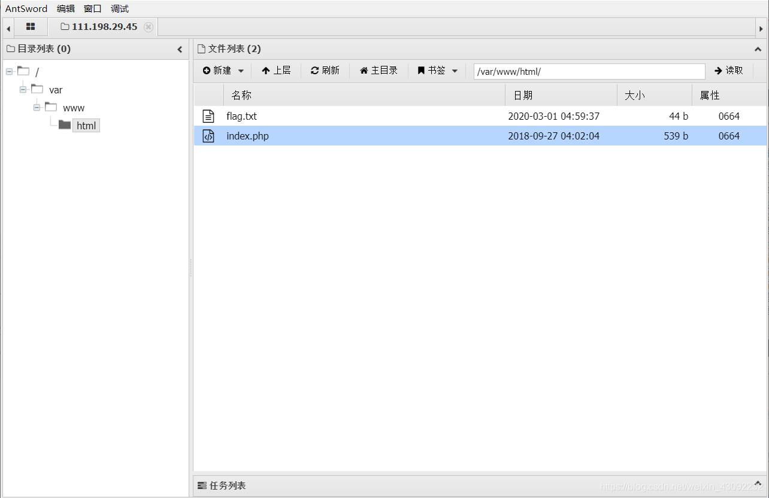Image resolution: width=769 pixels, height=498 pixels.
Task: Go up one level with 上层
Action: pos(276,71)
